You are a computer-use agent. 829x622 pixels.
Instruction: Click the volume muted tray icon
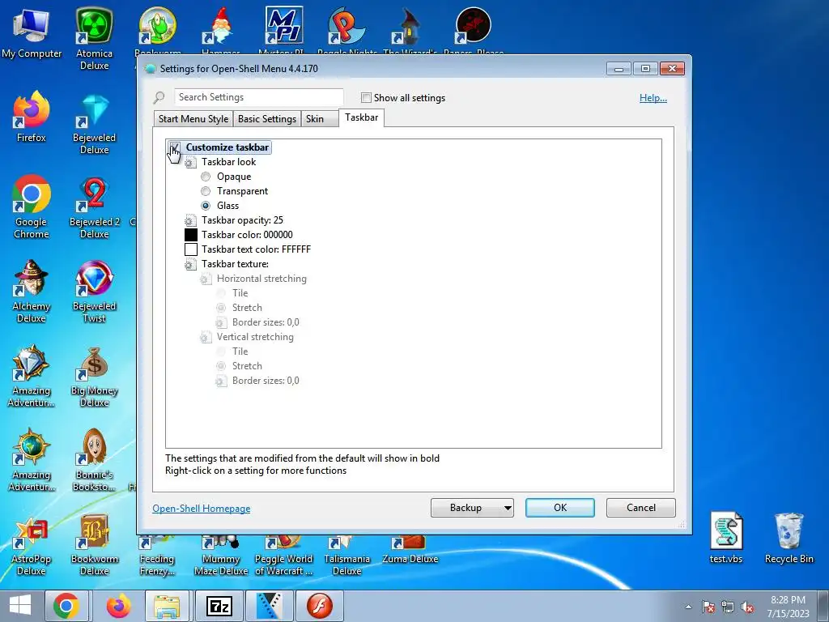click(747, 607)
